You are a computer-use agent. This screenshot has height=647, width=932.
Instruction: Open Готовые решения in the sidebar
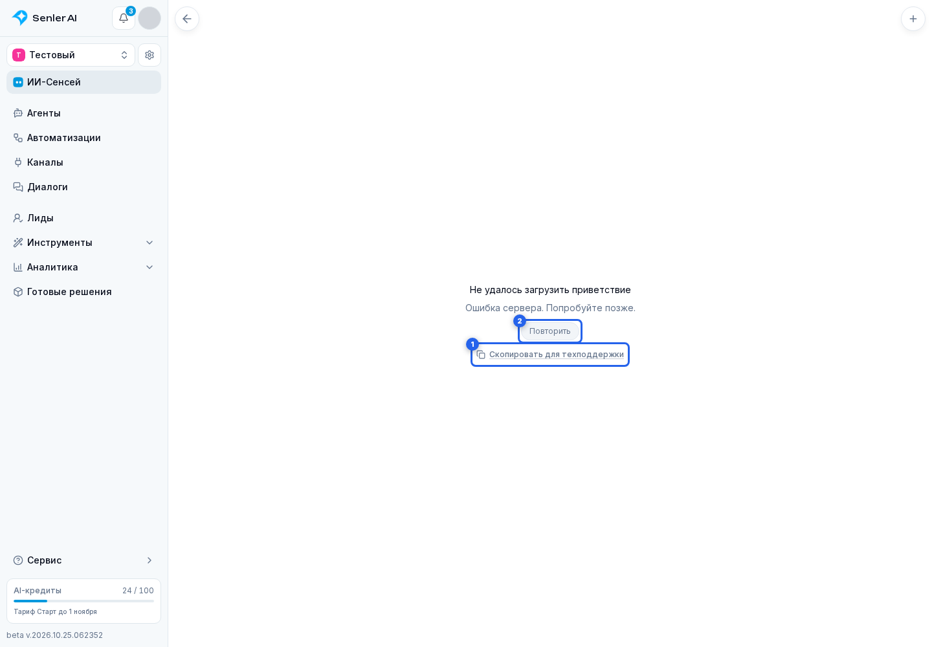coord(83,292)
